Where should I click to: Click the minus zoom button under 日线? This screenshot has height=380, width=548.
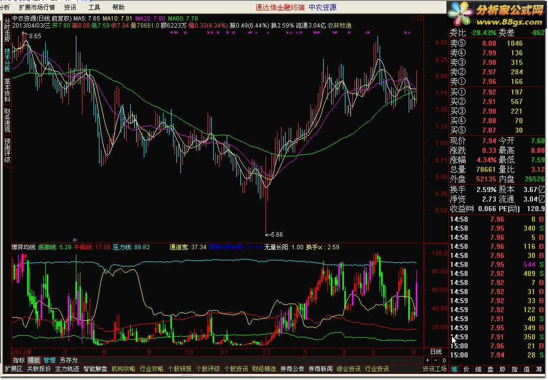tap(435, 360)
